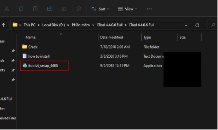Open the View dropdown menu
This screenshot has width=218, height=130.
pyautogui.click(x=127, y=9)
